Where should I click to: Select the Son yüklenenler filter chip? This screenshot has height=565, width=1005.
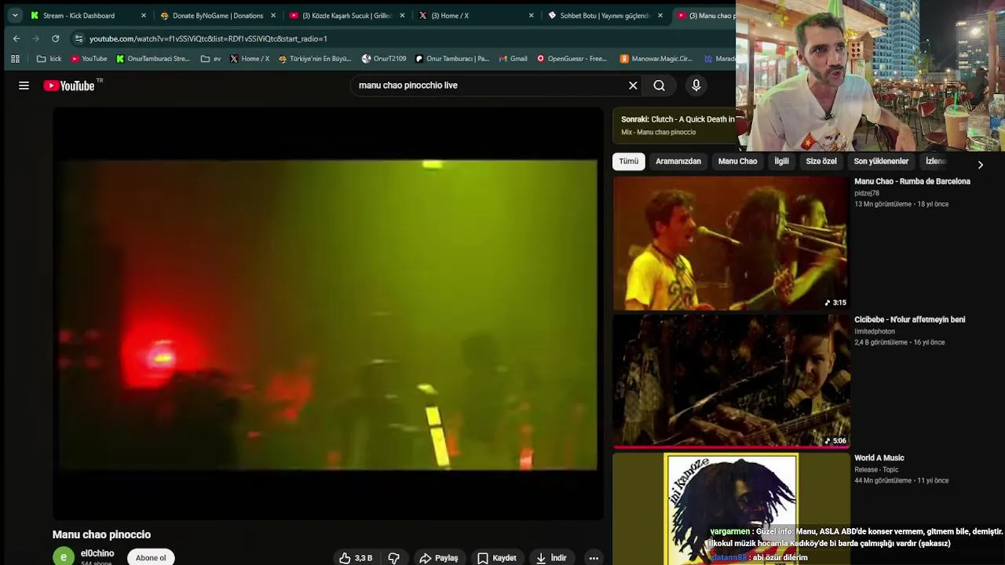click(881, 162)
